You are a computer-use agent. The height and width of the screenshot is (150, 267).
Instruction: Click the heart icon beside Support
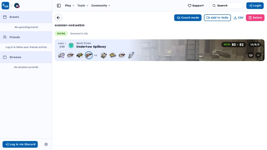(x=189, y=6)
